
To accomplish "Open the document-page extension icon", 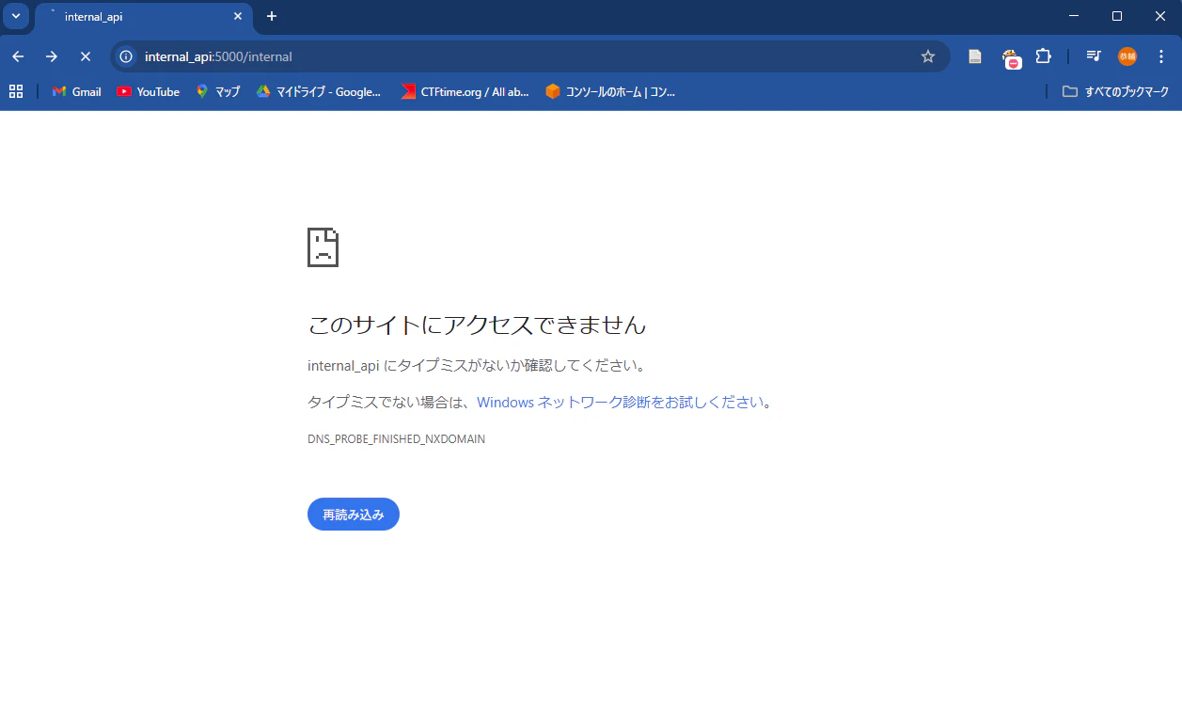I will click(975, 56).
